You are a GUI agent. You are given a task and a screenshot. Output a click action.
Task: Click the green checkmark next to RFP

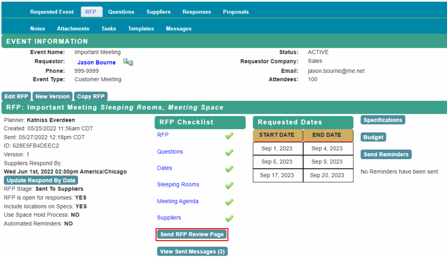click(x=229, y=136)
